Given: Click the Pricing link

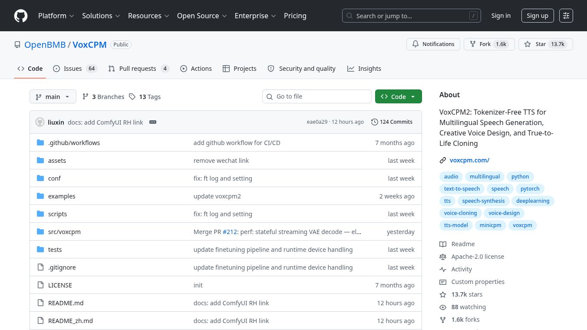Looking at the screenshot, I should click(295, 16).
